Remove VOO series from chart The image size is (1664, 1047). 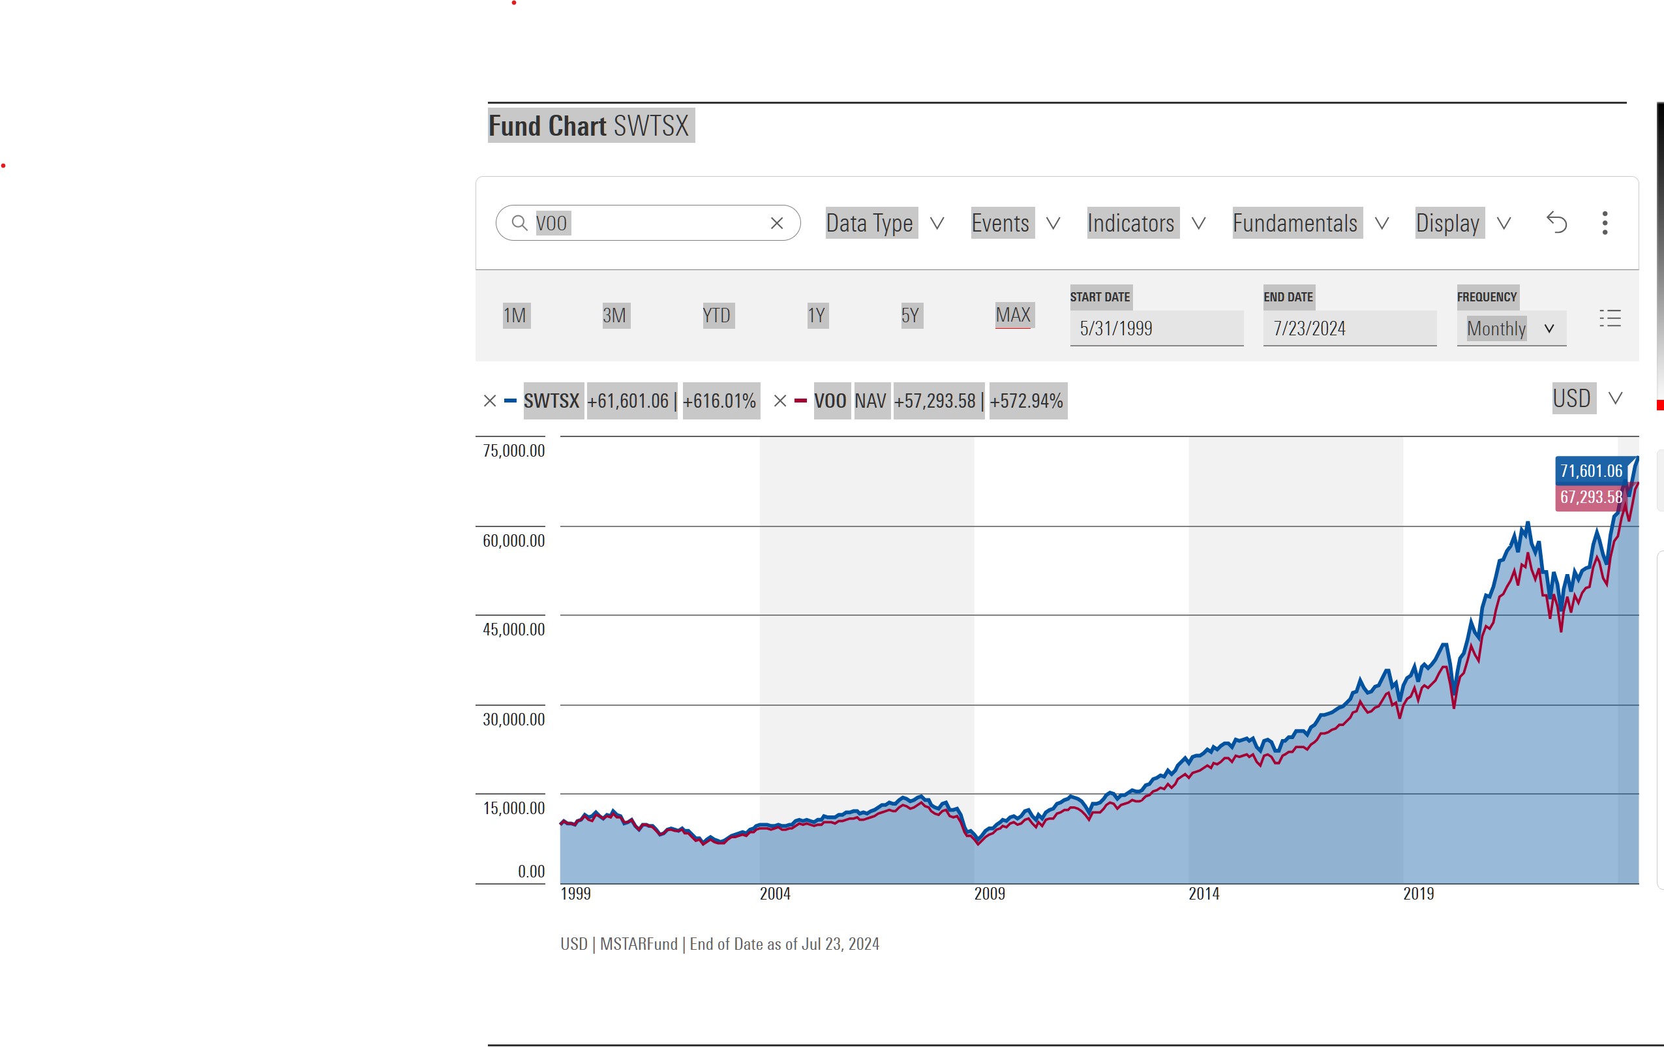(x=780, y=401)
